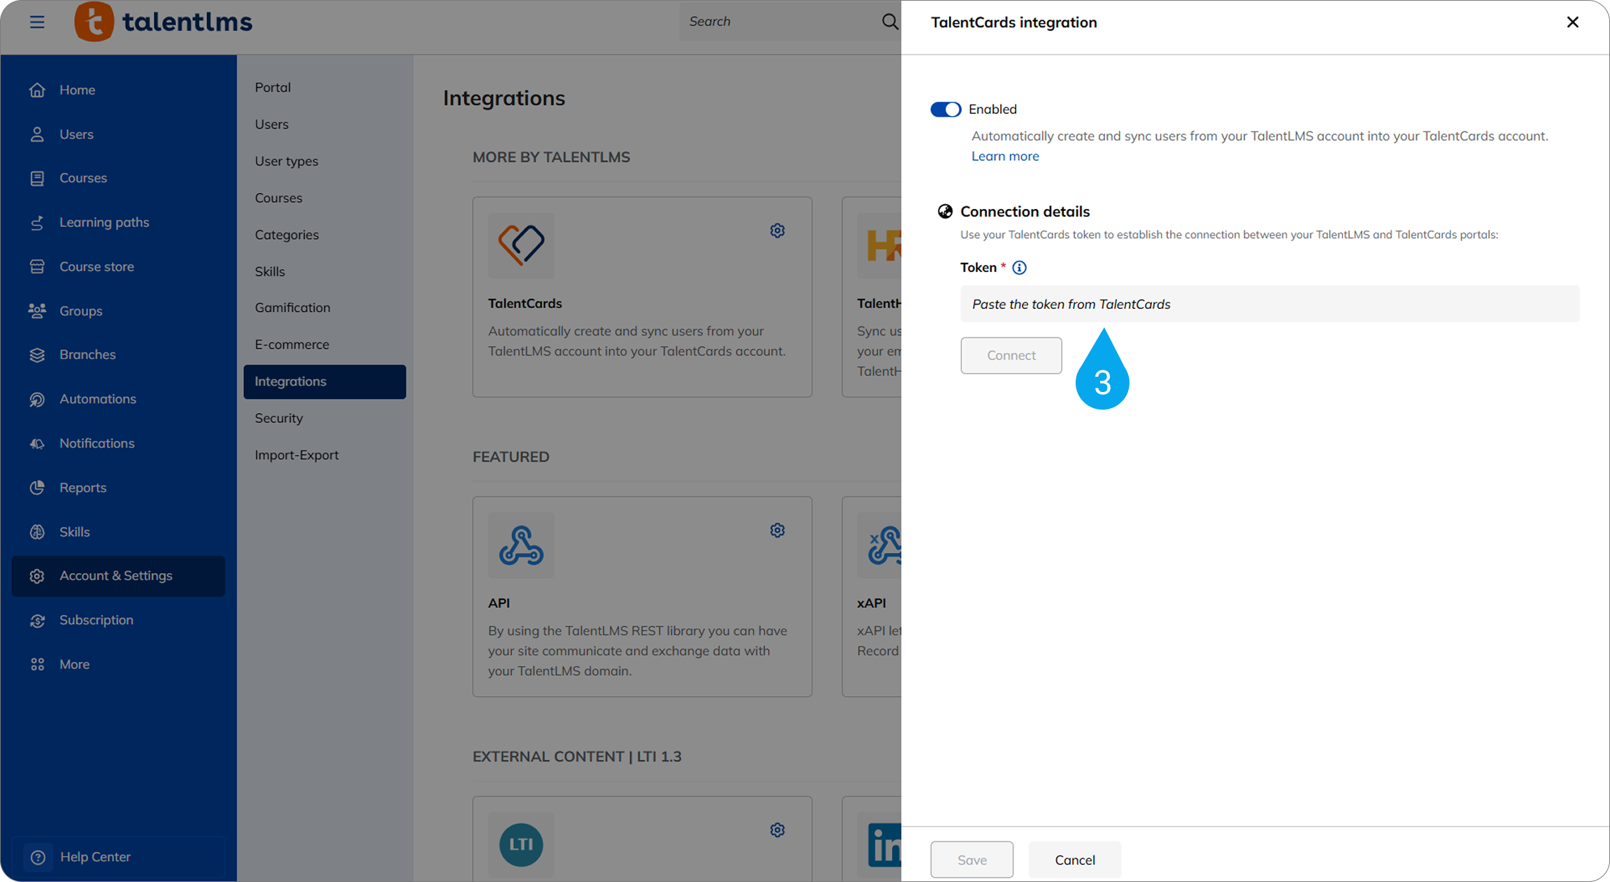The image size is (1610, 882).
Task: Select Integrations settings tab
Action: 325,382
